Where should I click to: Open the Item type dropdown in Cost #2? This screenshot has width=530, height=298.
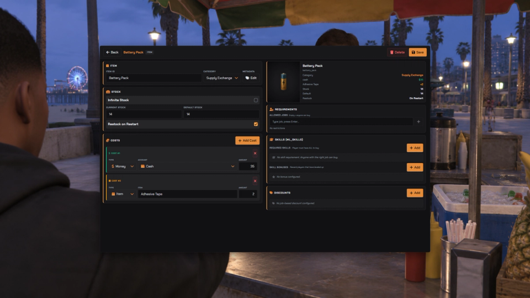[122, 194]
